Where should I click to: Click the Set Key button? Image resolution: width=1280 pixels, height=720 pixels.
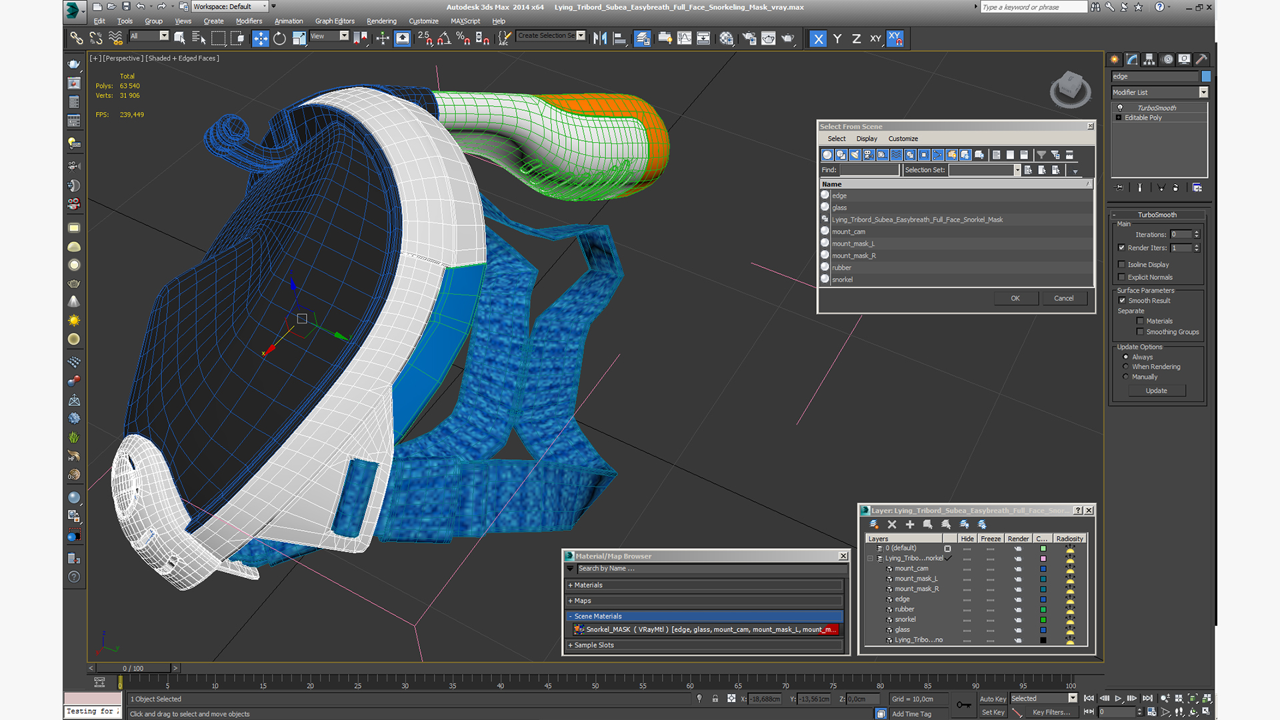(x=993, y=713)
